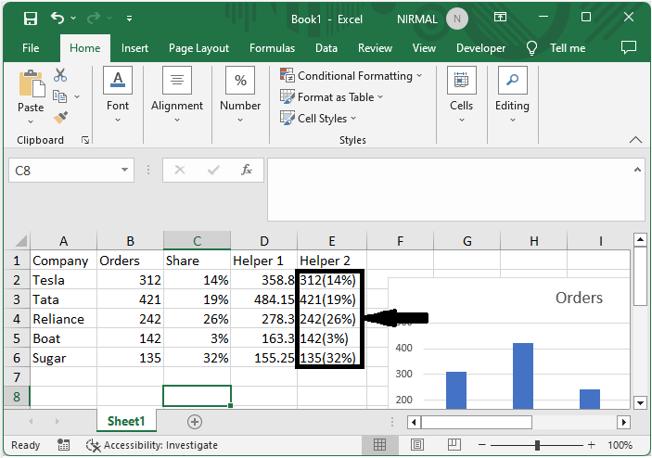Add a new sheet with plus icon
Viewport: 652px width, 458px height.
195,421
